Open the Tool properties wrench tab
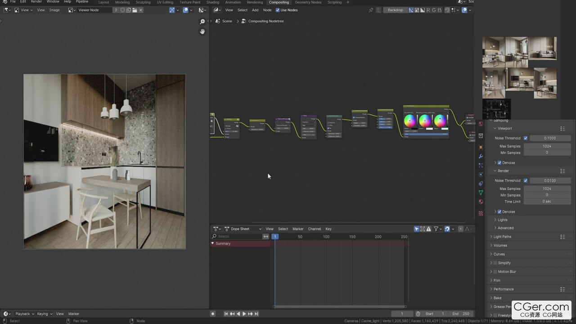The width and height of the screenshot is (576, 324). click(481, 156)
